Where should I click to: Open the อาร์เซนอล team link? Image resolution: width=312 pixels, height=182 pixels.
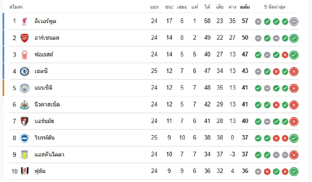tap(47, 38)
